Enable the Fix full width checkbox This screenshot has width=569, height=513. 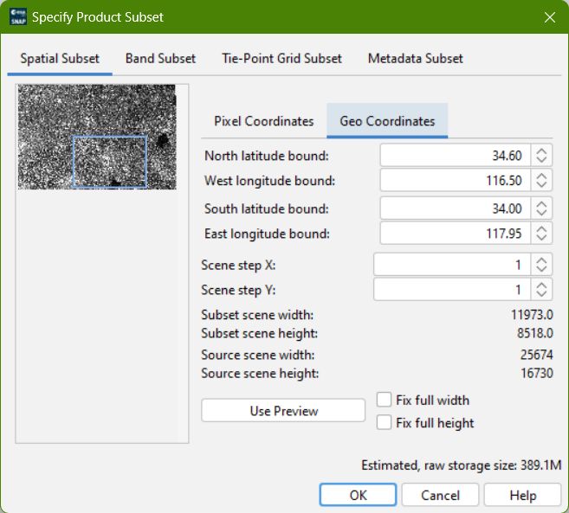[x=384, y=400]
